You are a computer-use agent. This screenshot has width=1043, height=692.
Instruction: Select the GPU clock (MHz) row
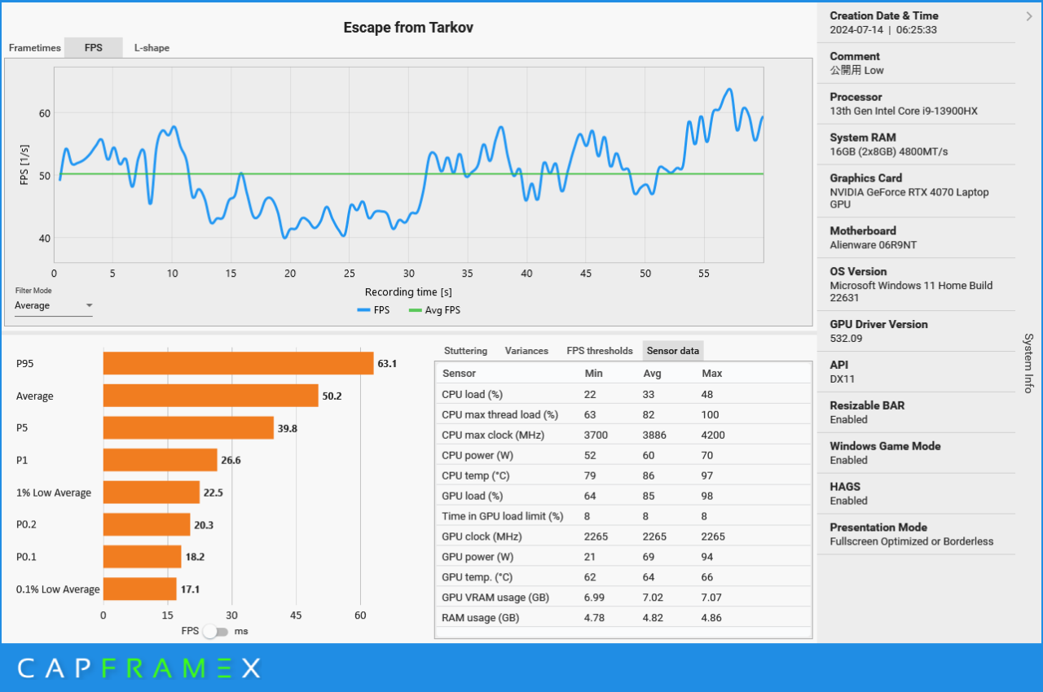pos(623,537)
